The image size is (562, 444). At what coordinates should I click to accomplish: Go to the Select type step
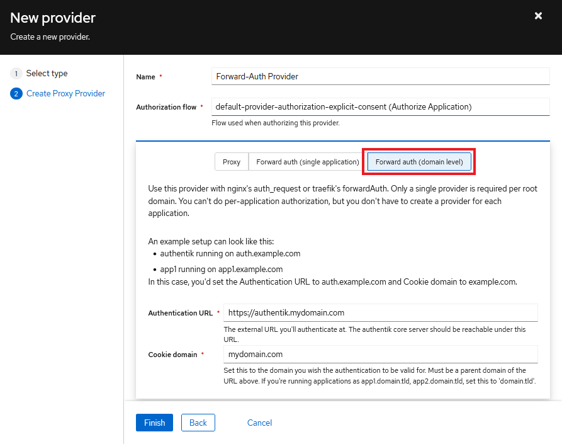47,74
